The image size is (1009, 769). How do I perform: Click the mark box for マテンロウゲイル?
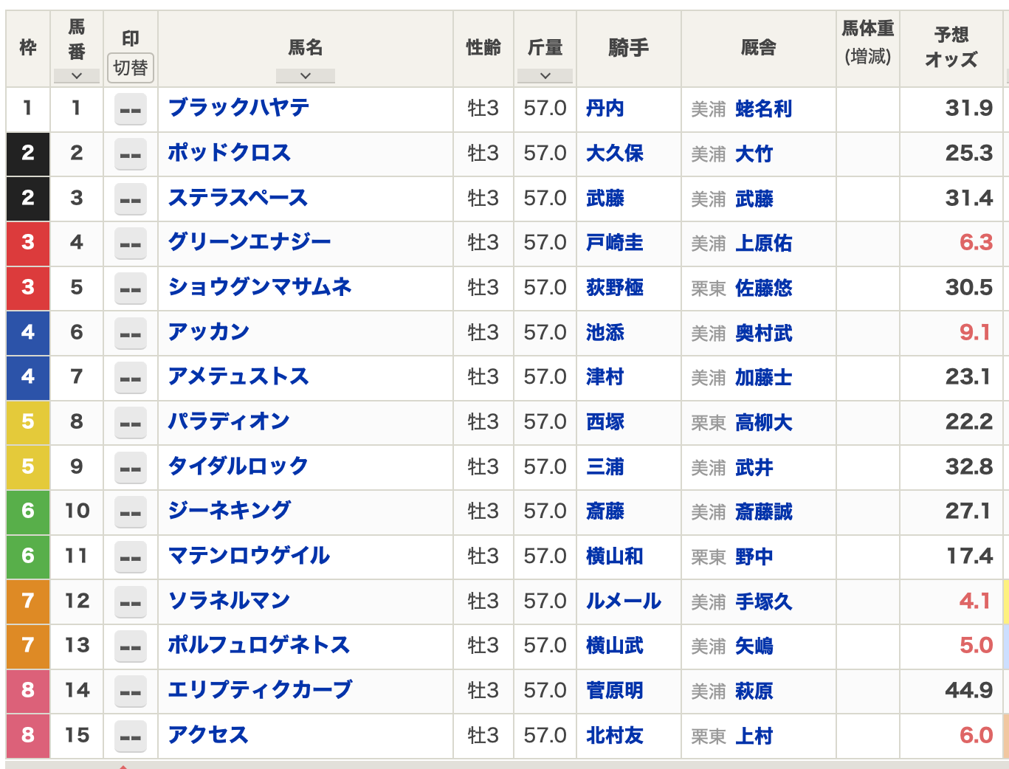(x=131, y=557)
